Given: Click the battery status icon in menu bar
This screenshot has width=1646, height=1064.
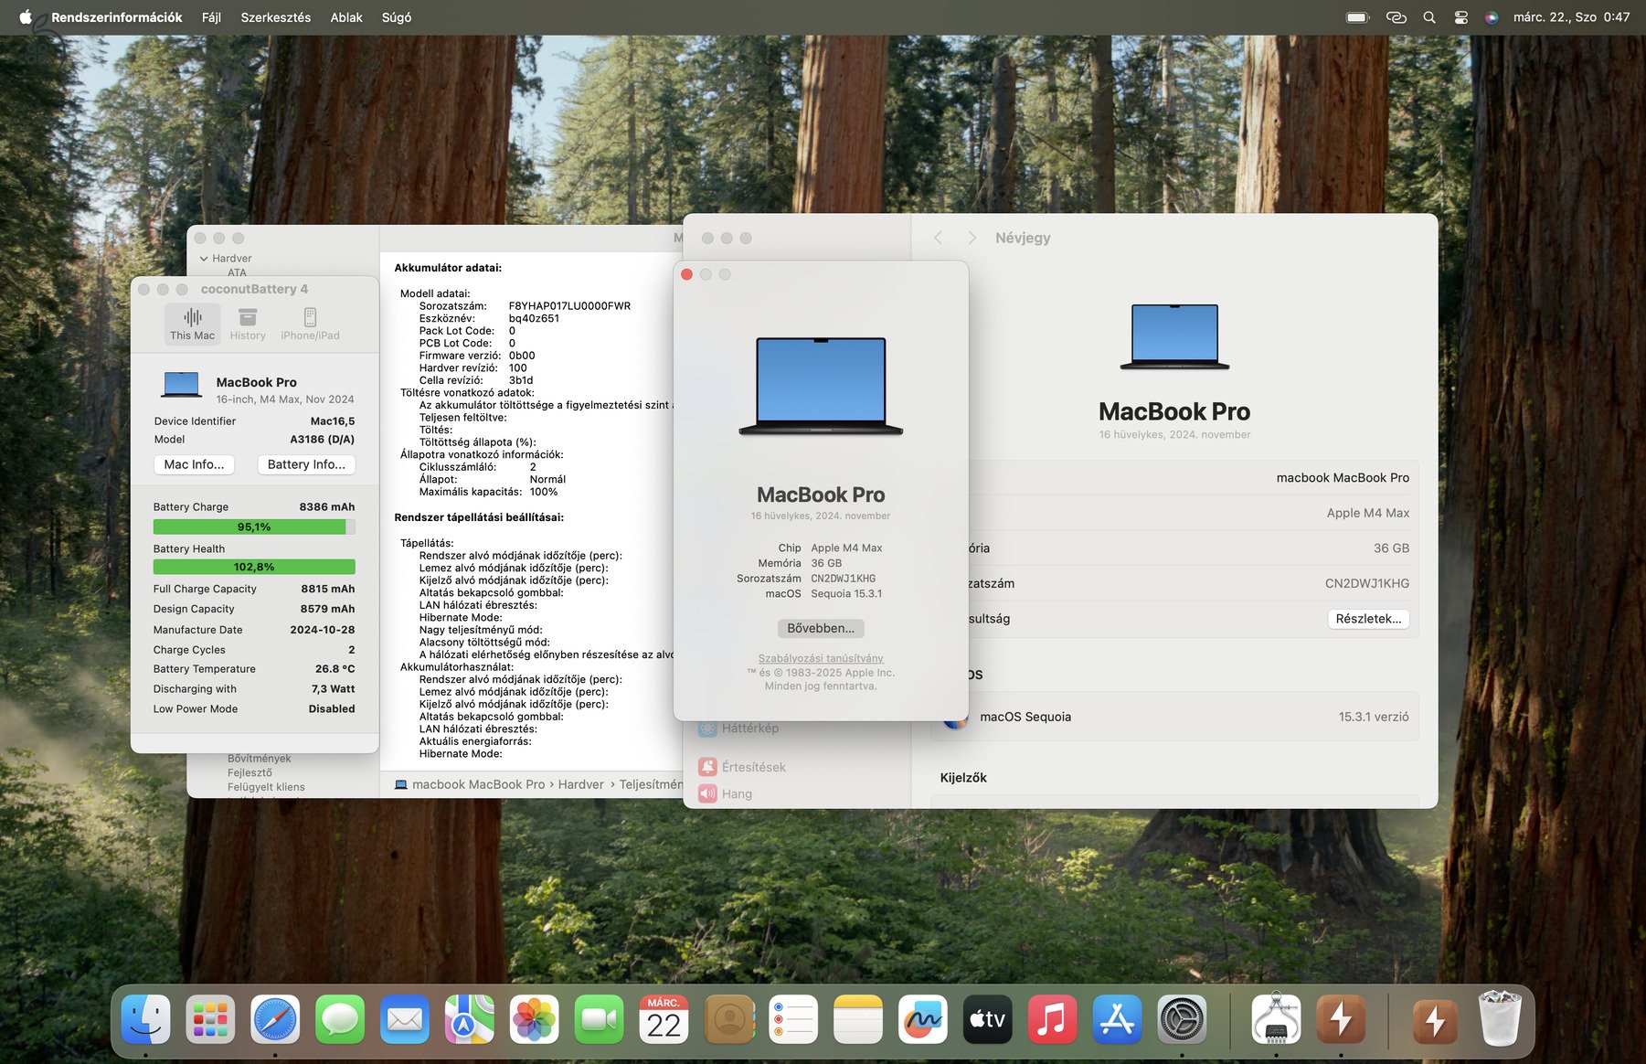Looking at the screenshot, I should pos(1358,16).
